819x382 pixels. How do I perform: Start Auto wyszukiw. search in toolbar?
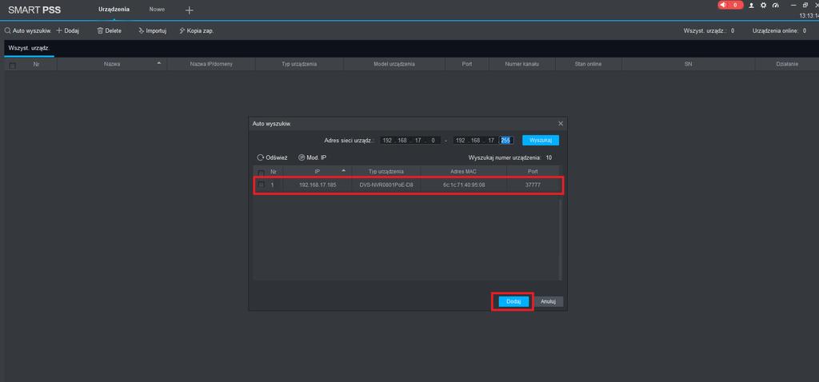[28, 31]
